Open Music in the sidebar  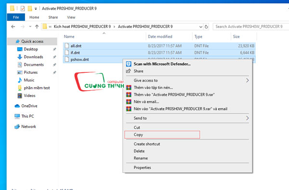click(x=29, y=80)
